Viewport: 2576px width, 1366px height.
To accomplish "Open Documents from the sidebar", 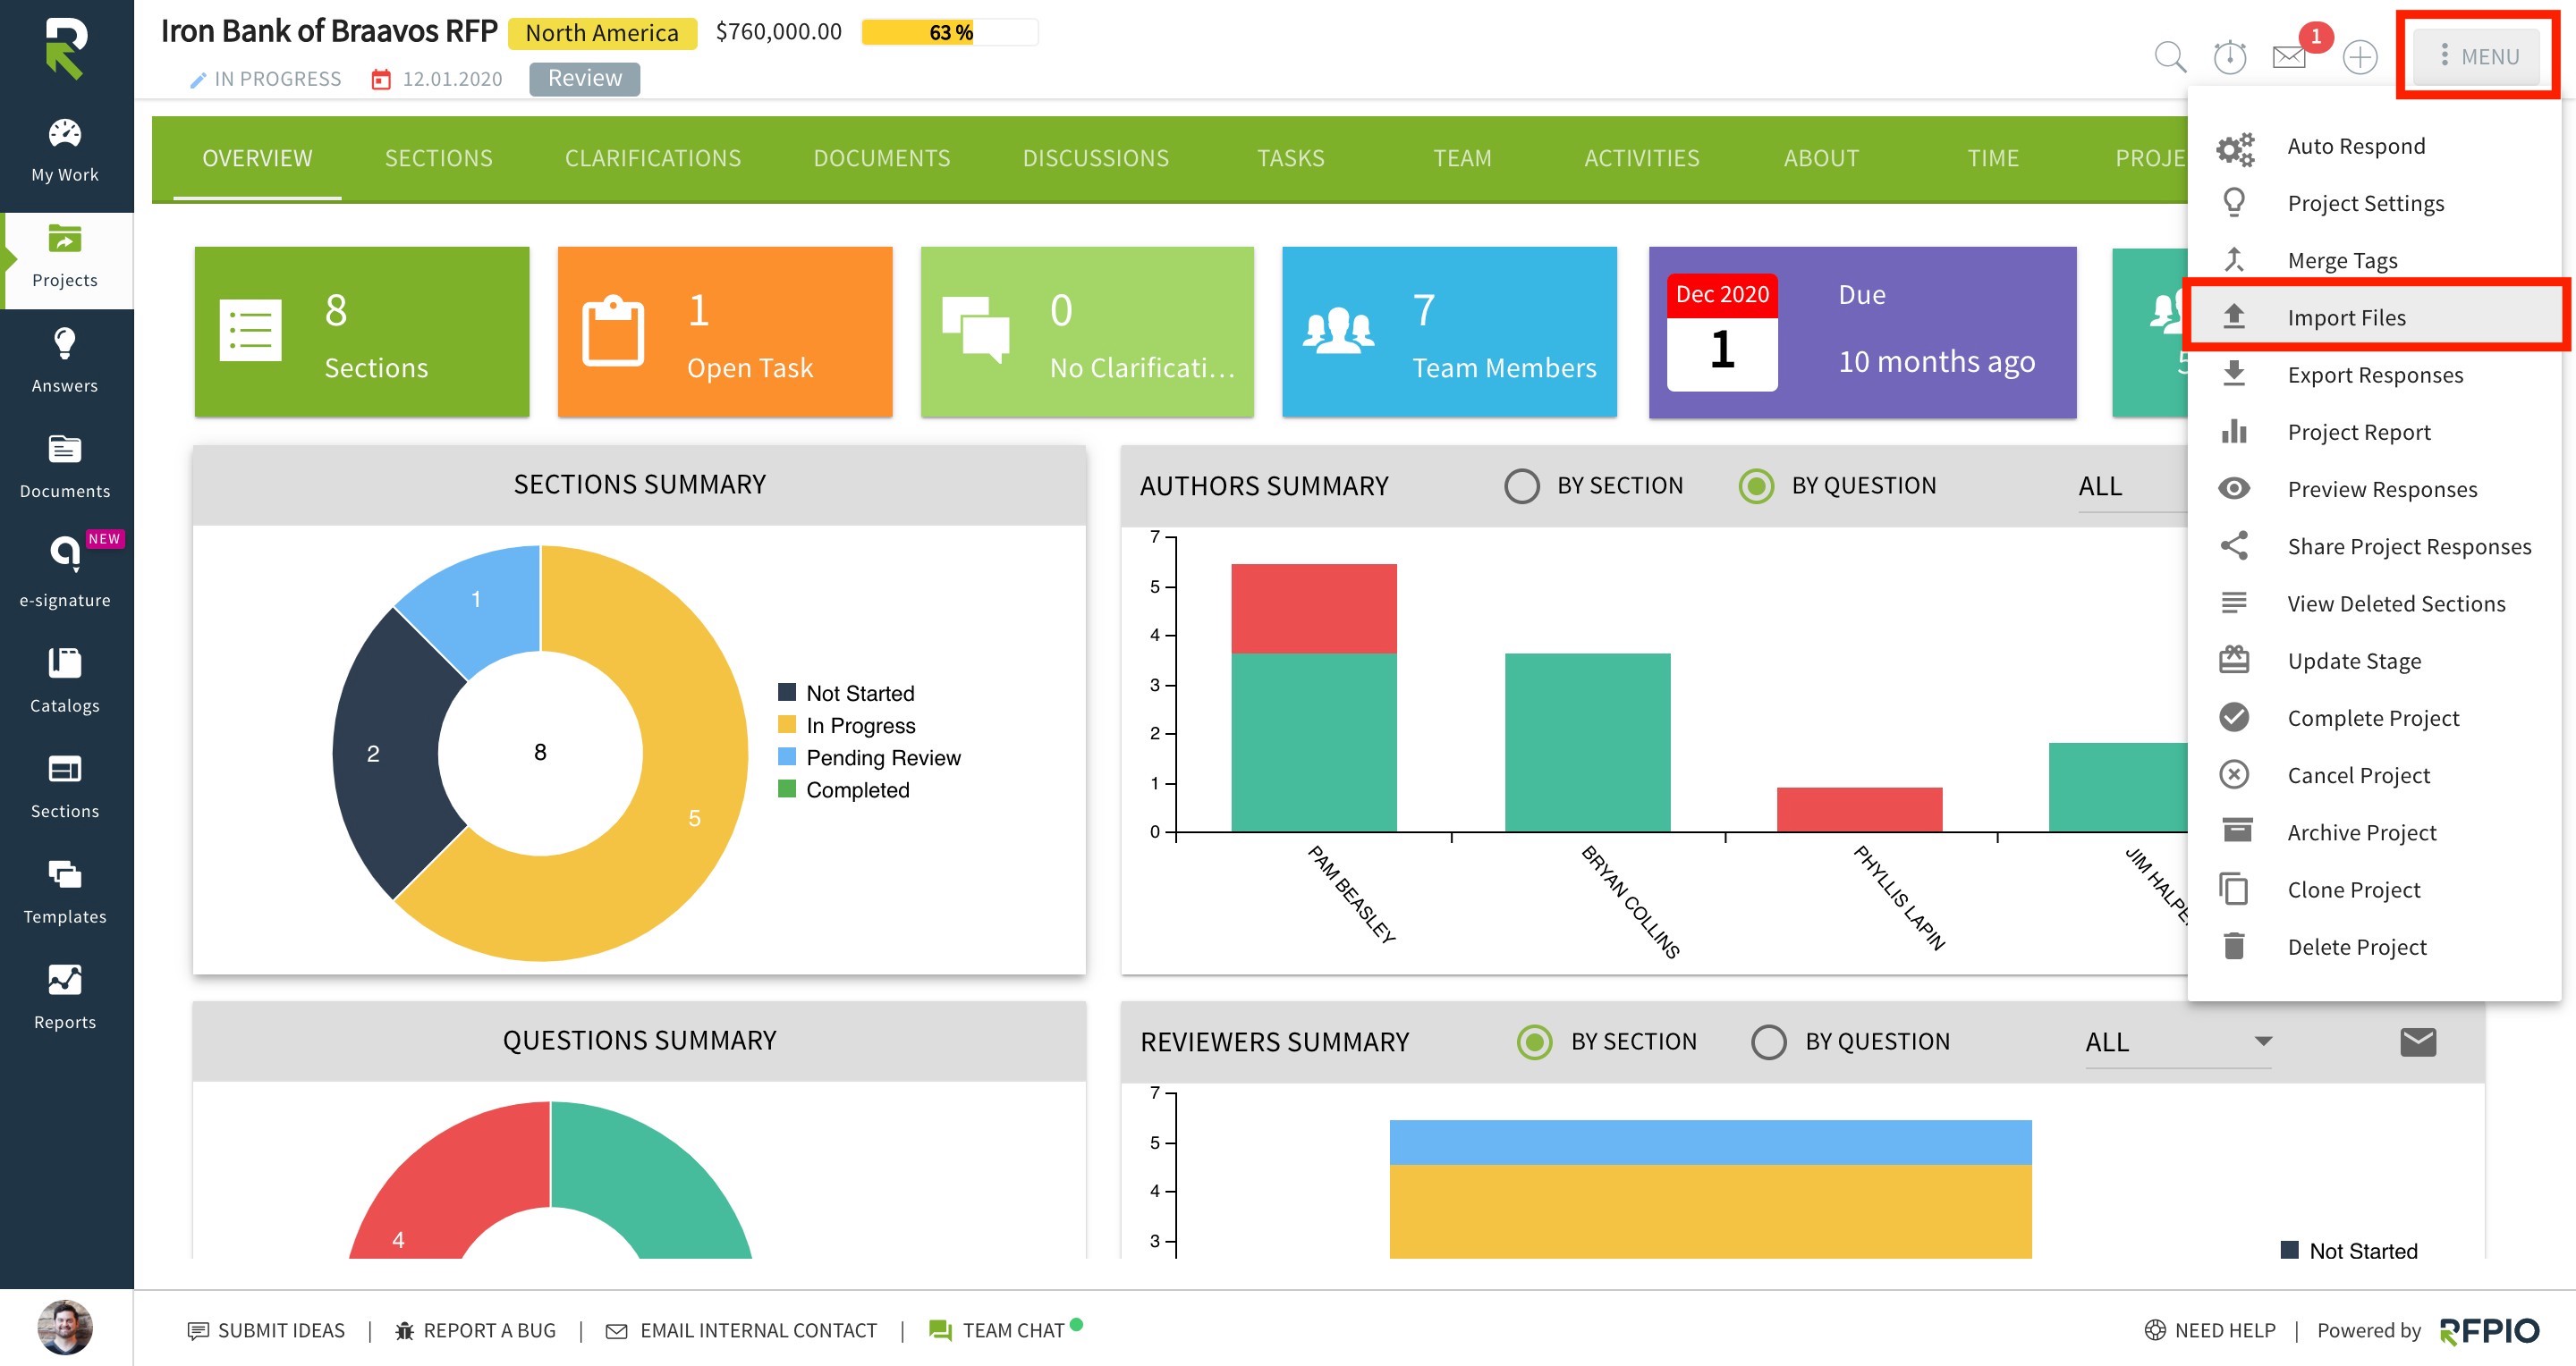I will (x=65, y=467).
